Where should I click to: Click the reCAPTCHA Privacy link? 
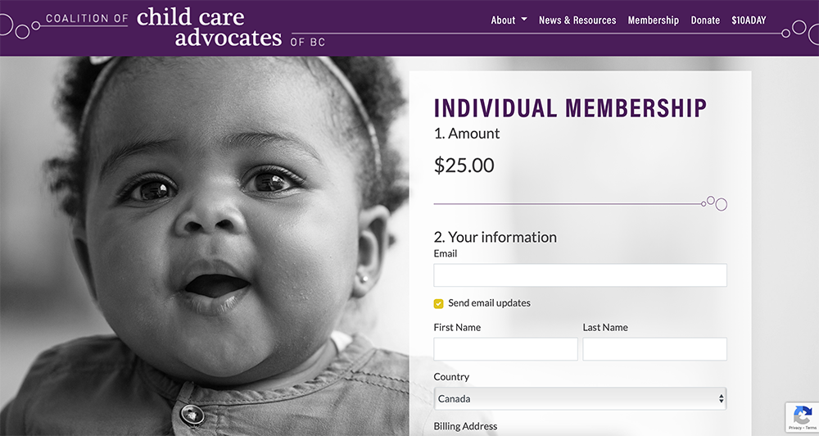tap(795, 428)
